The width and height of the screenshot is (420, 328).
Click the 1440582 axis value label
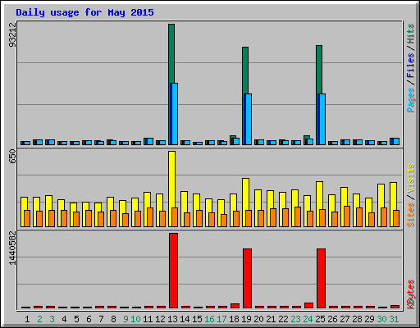12,248
